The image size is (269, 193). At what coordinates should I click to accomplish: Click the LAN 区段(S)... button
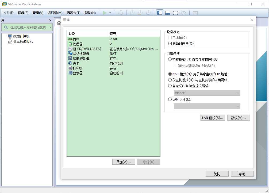pyautogui.click(x=213, y=118)
